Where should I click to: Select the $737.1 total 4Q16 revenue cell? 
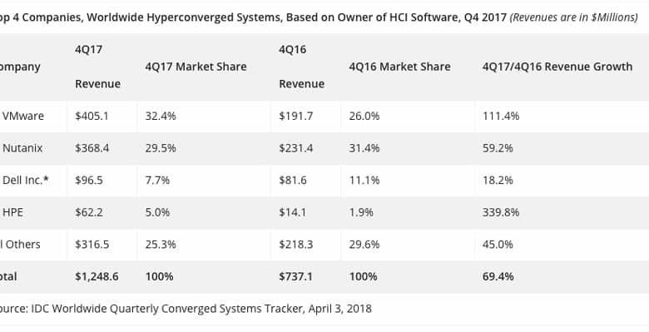(x=295, y=276)
